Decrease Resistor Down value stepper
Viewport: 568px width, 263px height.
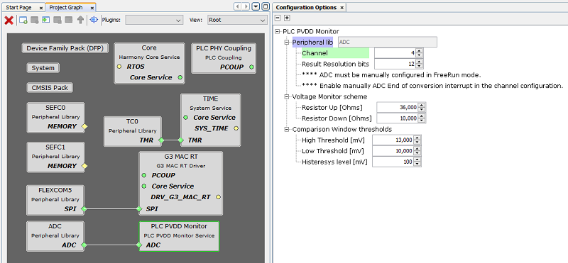click(421, 121)
